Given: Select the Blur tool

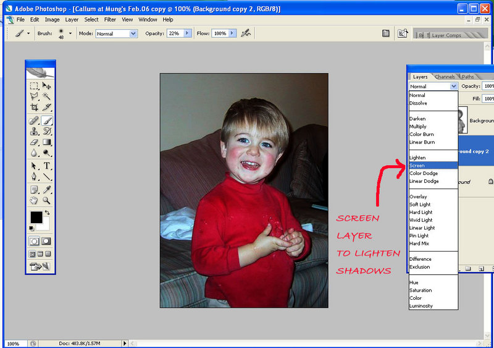Looking at the screenshot, I should [34, 153].
